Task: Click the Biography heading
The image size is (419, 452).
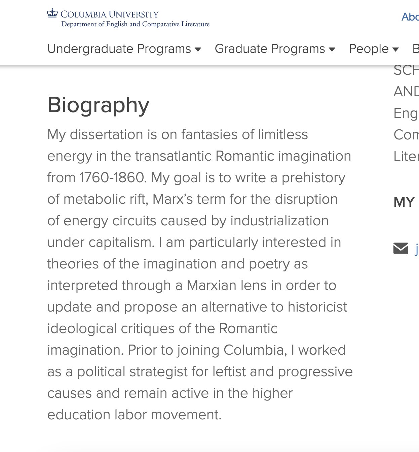Action: pos(98,105)
